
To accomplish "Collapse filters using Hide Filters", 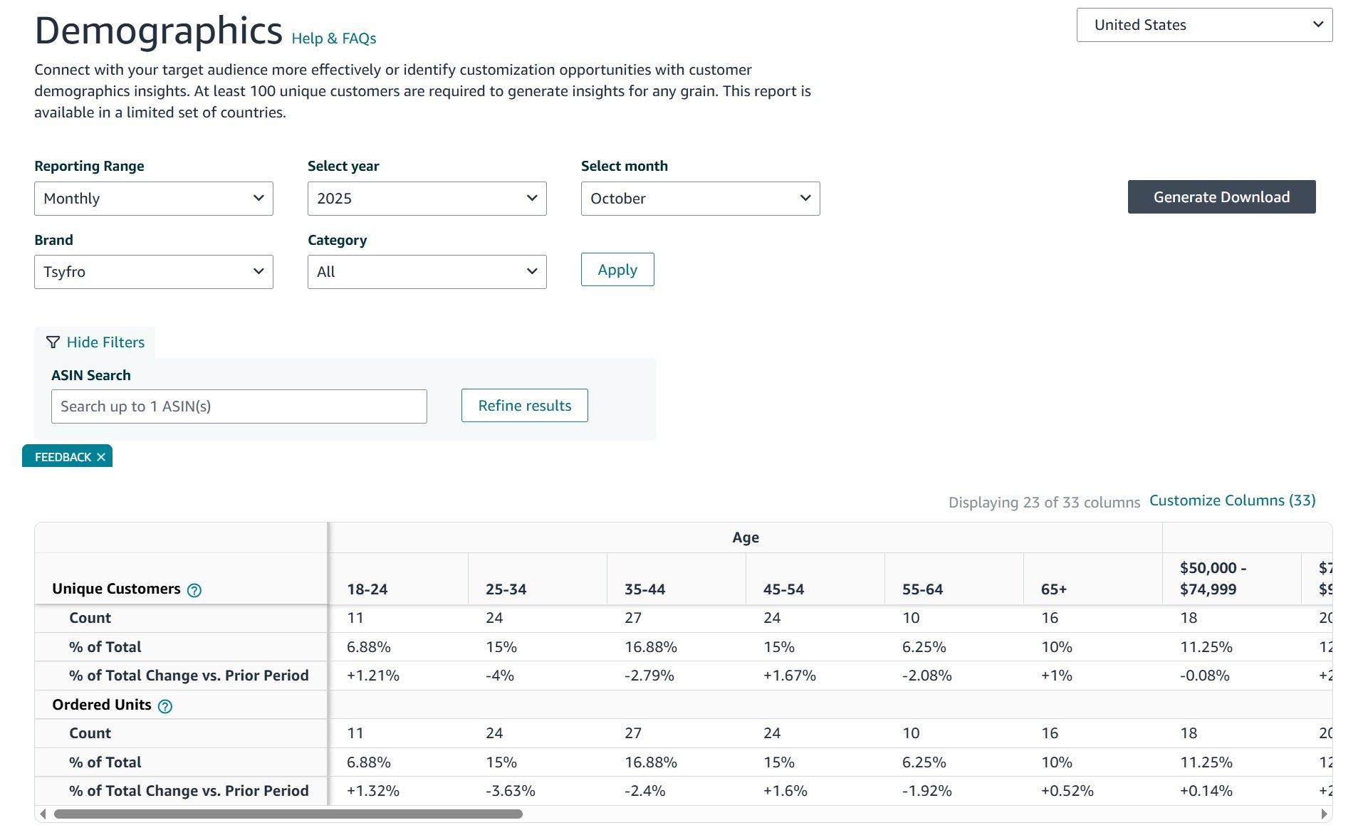I will click(105, 342).
